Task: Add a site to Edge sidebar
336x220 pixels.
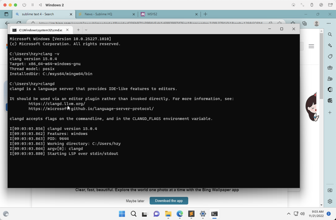Action: coord(330,113)
